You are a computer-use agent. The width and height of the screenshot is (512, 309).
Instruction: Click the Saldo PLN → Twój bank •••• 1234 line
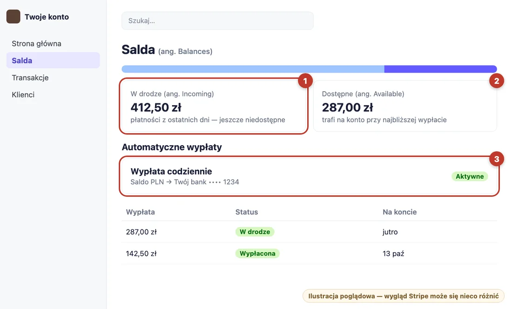point(185,182)
